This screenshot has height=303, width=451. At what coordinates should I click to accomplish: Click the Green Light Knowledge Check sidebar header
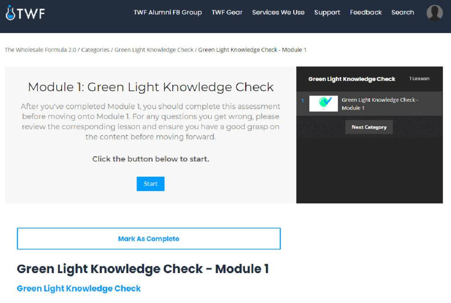(351, 79)
